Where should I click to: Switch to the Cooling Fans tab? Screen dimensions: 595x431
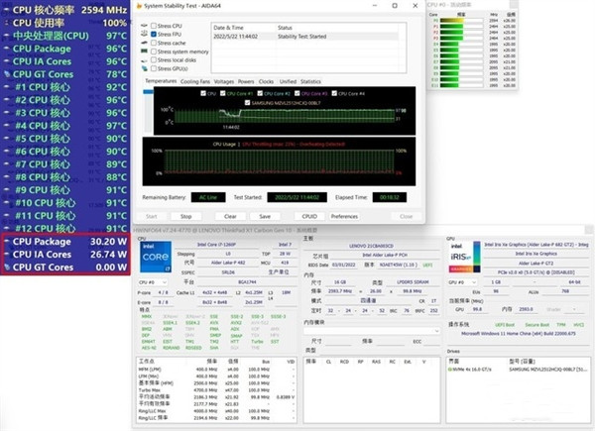[195, 81]
